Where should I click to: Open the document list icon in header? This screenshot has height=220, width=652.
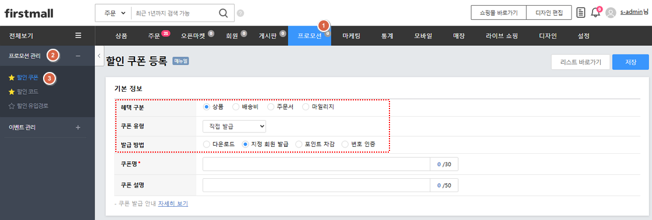581,13
